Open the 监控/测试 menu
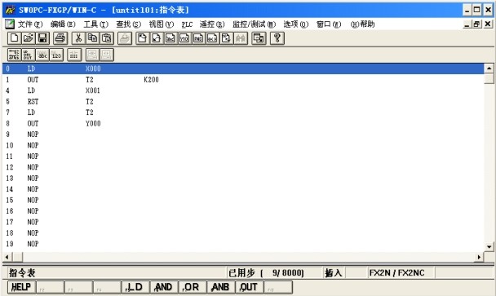Screen dimensions: 496x296 (x=254, y=24)
